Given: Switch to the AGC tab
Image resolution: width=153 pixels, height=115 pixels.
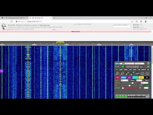Looking at the screenshot, I should click(129, 77).
